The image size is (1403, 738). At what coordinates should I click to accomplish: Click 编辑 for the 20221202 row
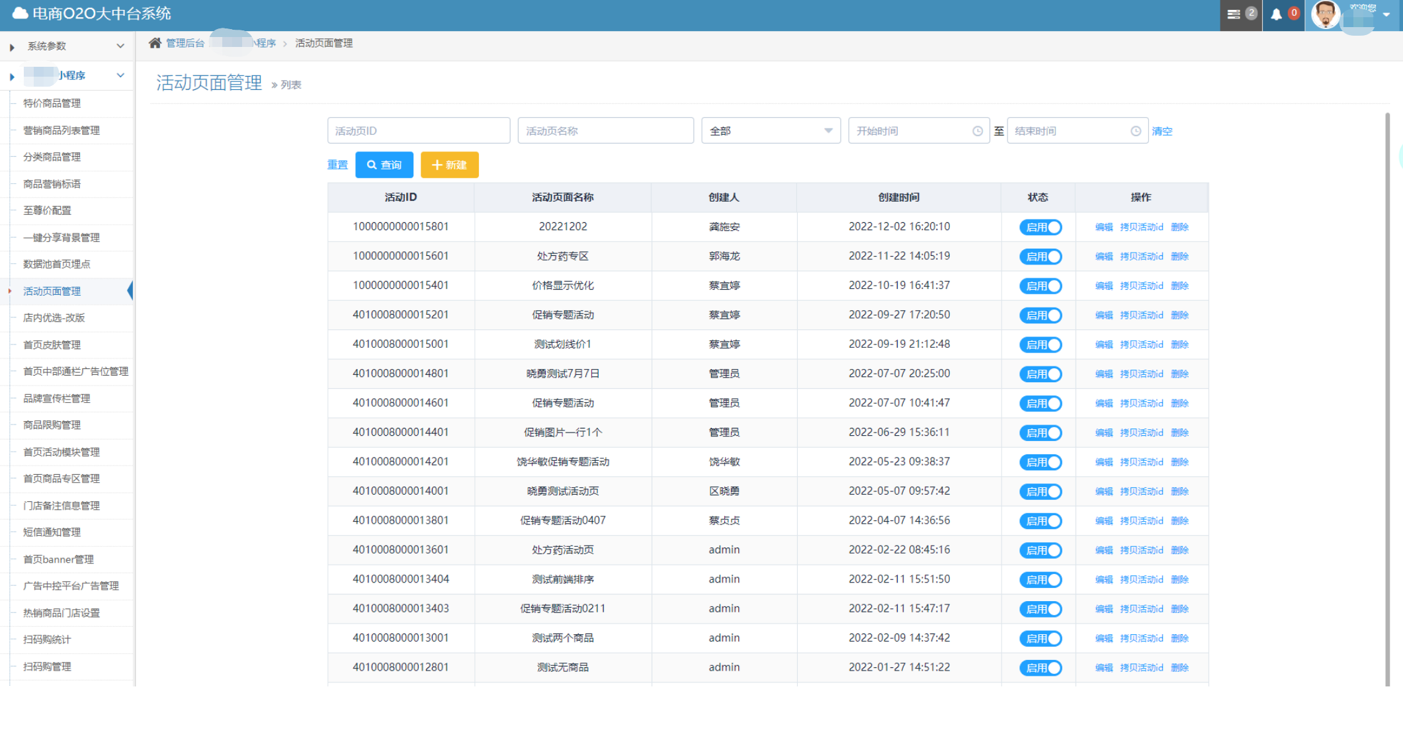point(1103,227)
